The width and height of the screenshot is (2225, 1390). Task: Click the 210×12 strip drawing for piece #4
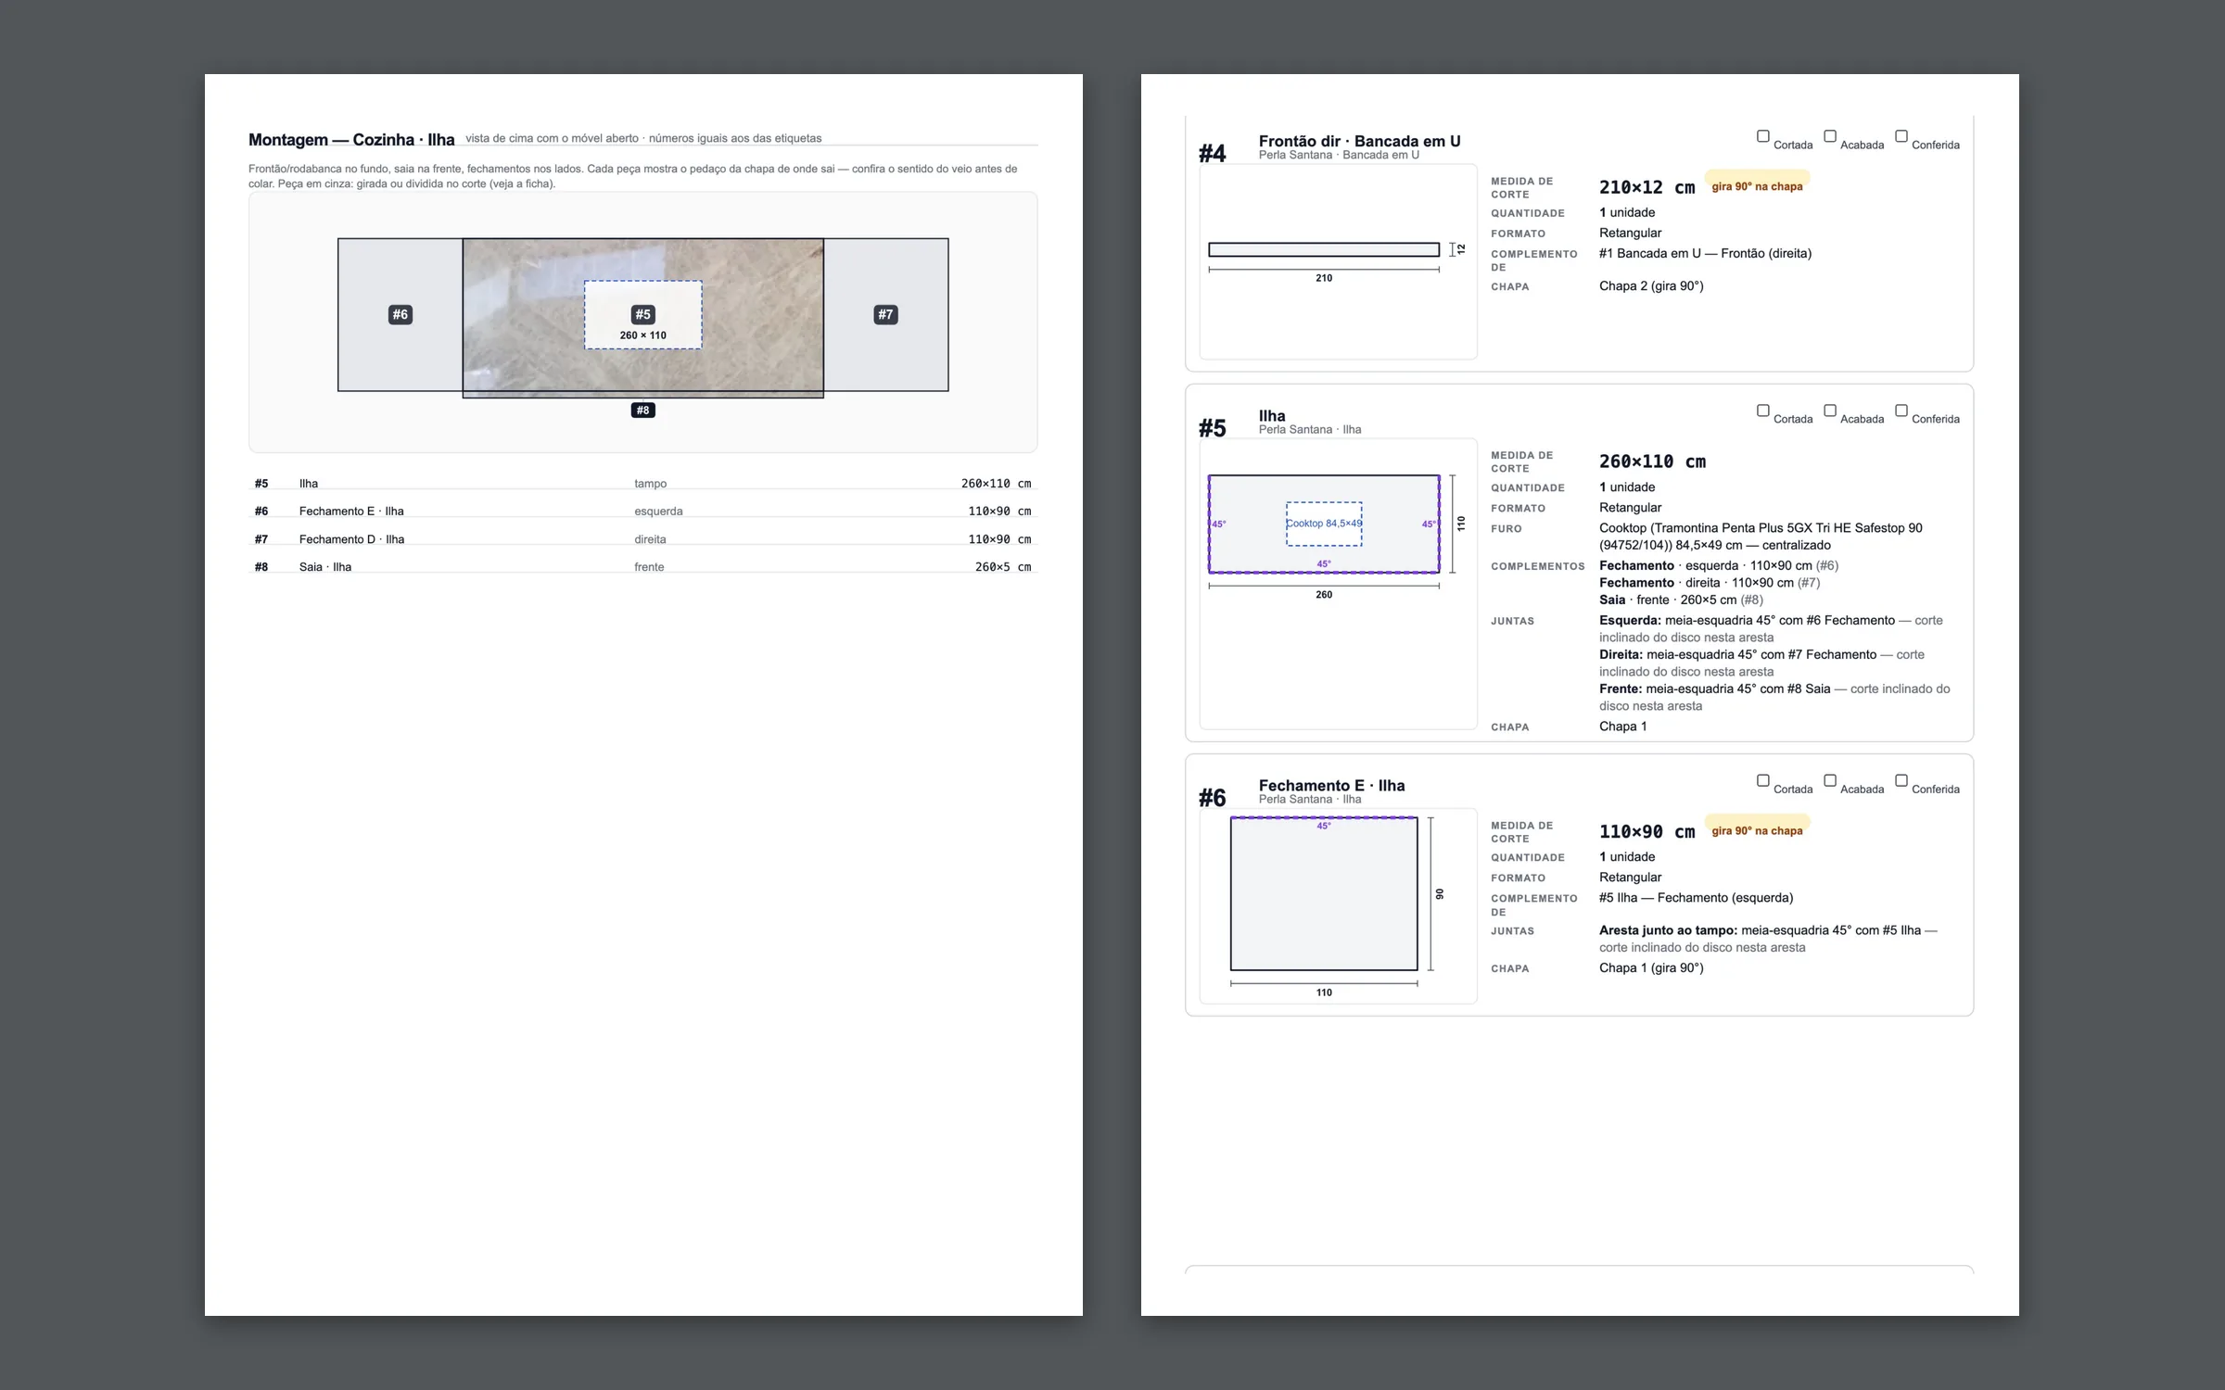click(x=1324, y=249)
